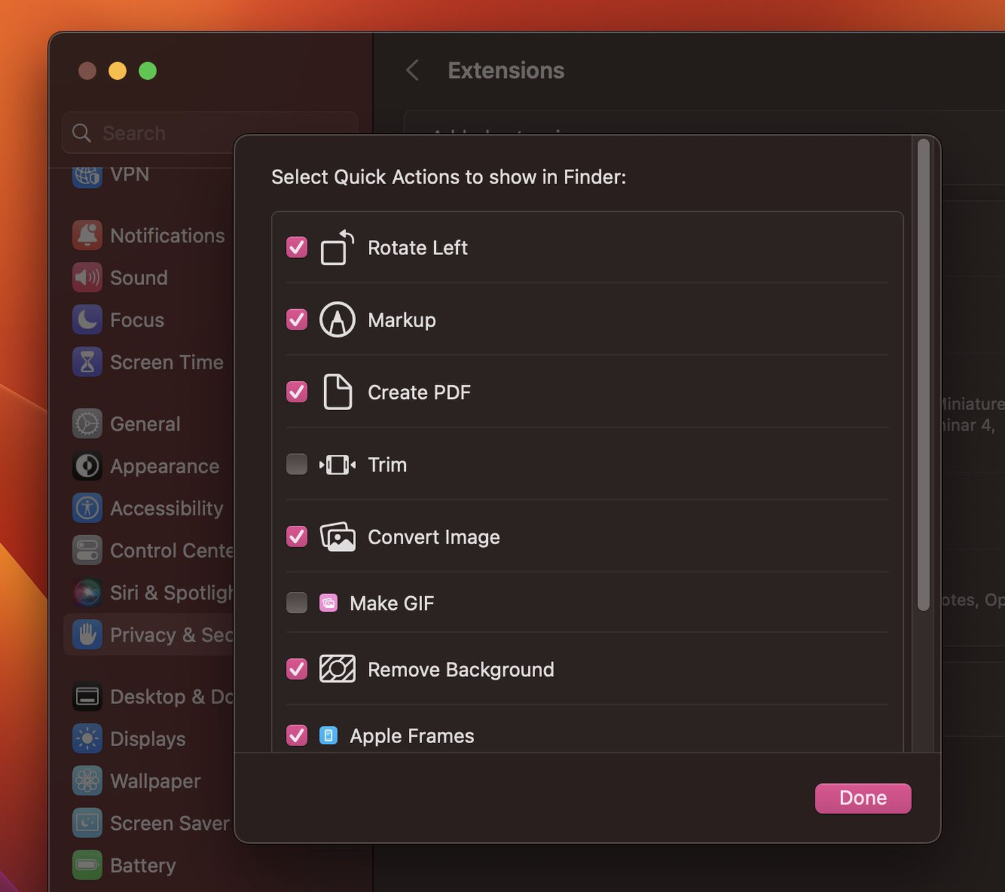Go back using the Extensions back chevron

point(413,70)
